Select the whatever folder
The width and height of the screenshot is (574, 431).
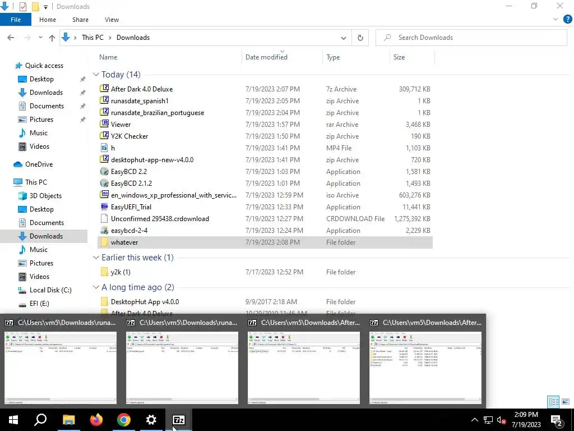tap(265, 242)
